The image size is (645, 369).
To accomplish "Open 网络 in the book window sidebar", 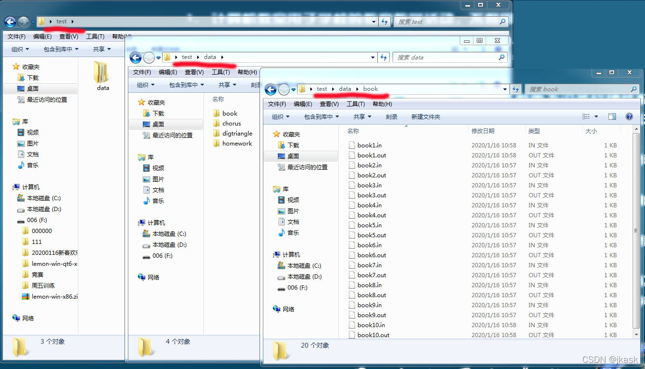I will coord(284,309).
